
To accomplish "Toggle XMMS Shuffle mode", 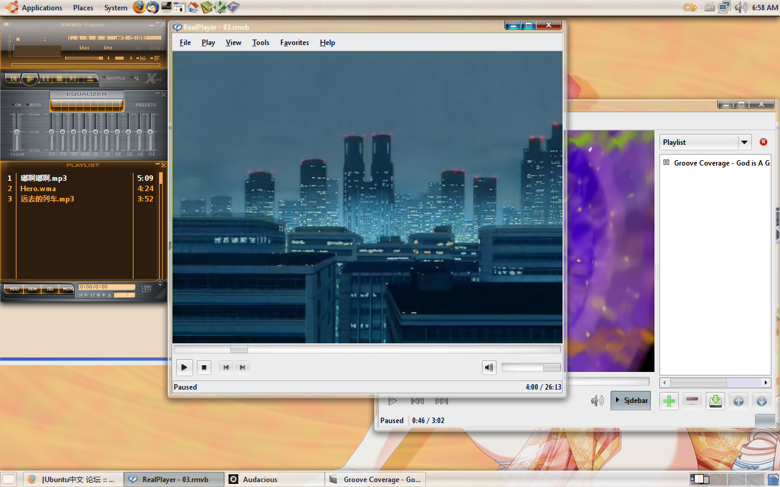I will 114,78.
